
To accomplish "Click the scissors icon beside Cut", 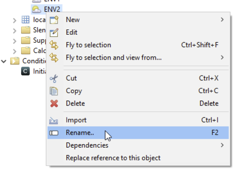I will click(x=54, y=78).
